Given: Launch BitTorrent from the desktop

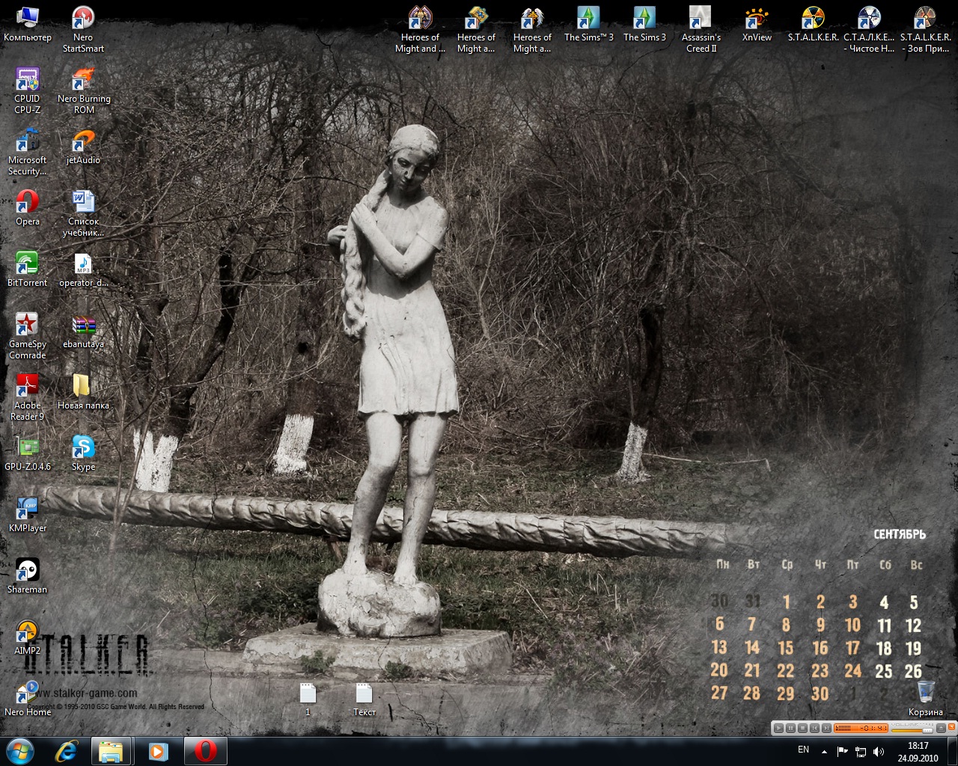Looking at the screenshot, I should click(x=28, y=270).
